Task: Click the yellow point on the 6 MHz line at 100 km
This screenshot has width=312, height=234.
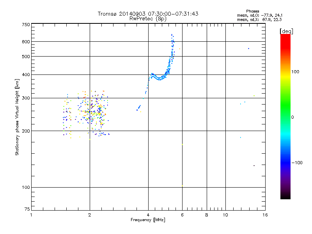Action: click(182, 186)
